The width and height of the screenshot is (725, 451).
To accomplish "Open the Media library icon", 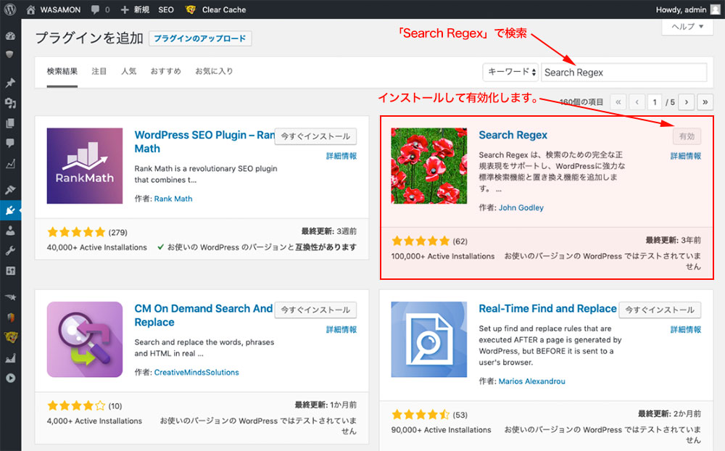I will coord(10,103).
